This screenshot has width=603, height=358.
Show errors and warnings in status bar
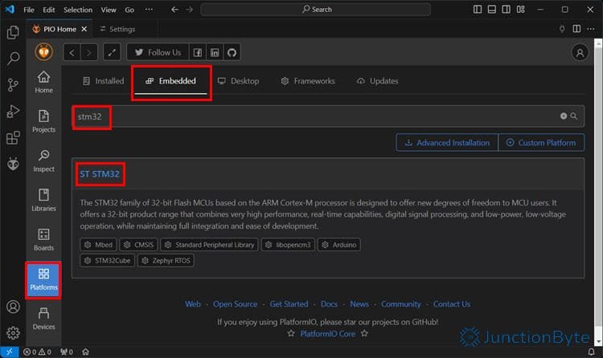(x=37, y=352)
